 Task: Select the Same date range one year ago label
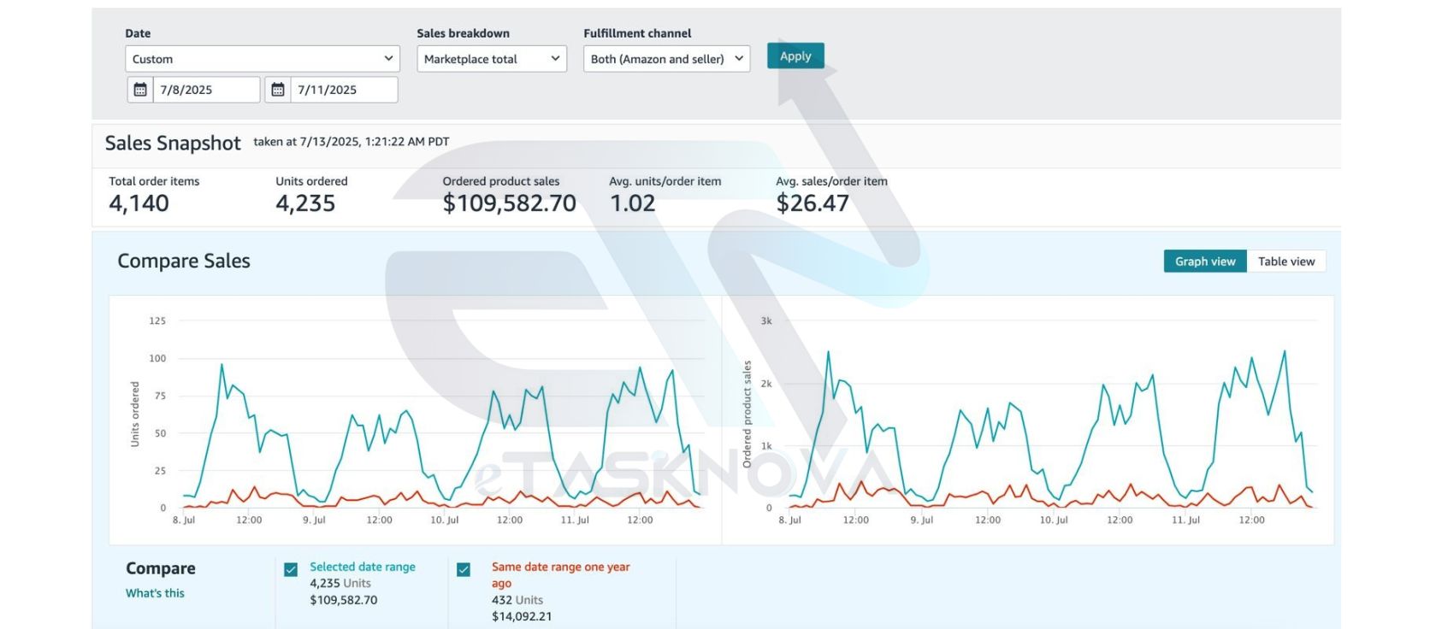coord(560,574)
